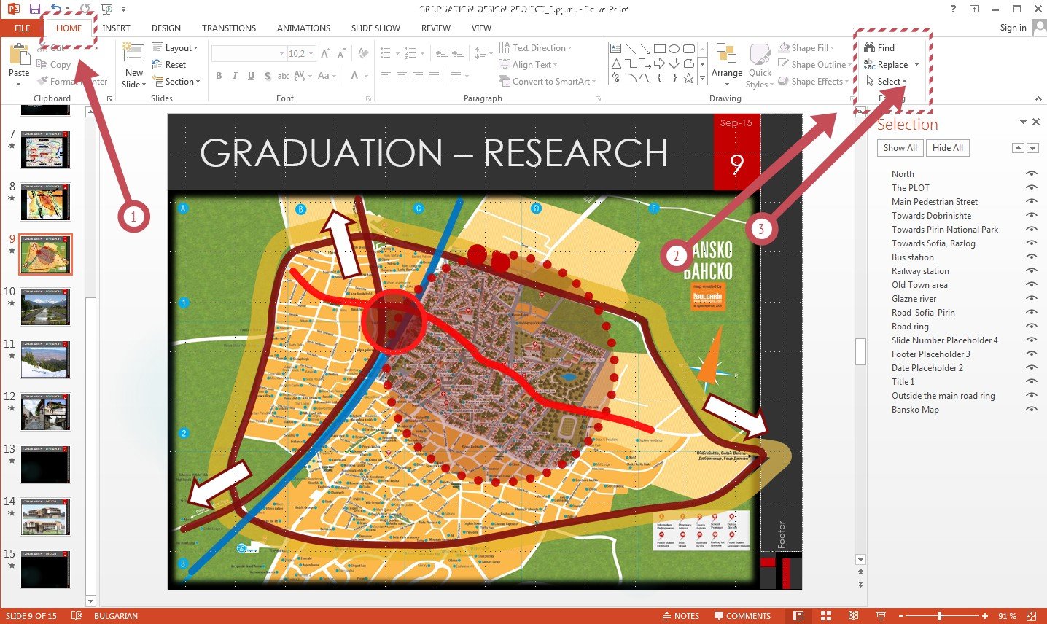
Task: Undo the last action
Action: (x=56, y=9)
